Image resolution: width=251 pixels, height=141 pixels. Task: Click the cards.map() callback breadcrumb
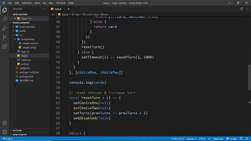point(97,14)
